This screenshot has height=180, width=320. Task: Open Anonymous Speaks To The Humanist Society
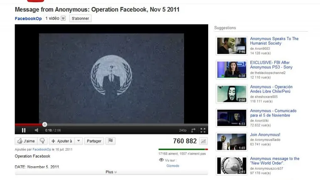click(x=274, y=41)
